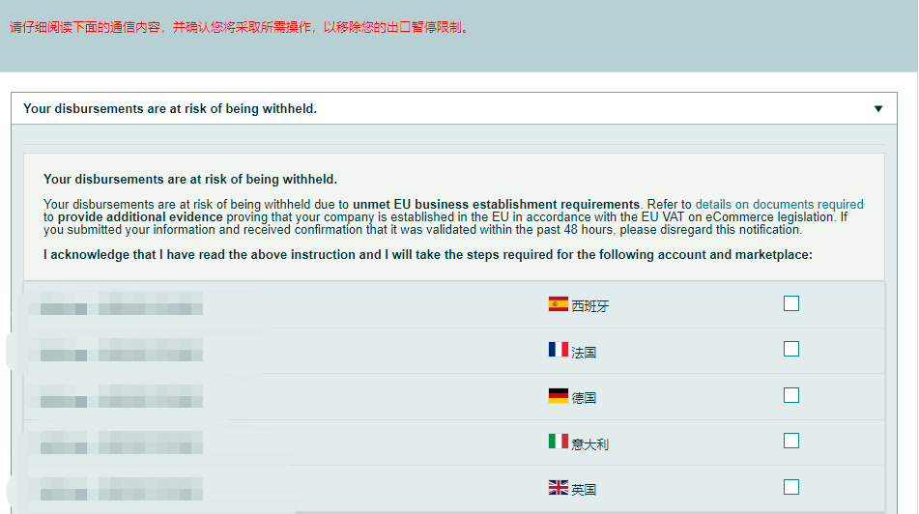
Task: Click the 西班牙 country label
Action: click(x=590, y=306)
